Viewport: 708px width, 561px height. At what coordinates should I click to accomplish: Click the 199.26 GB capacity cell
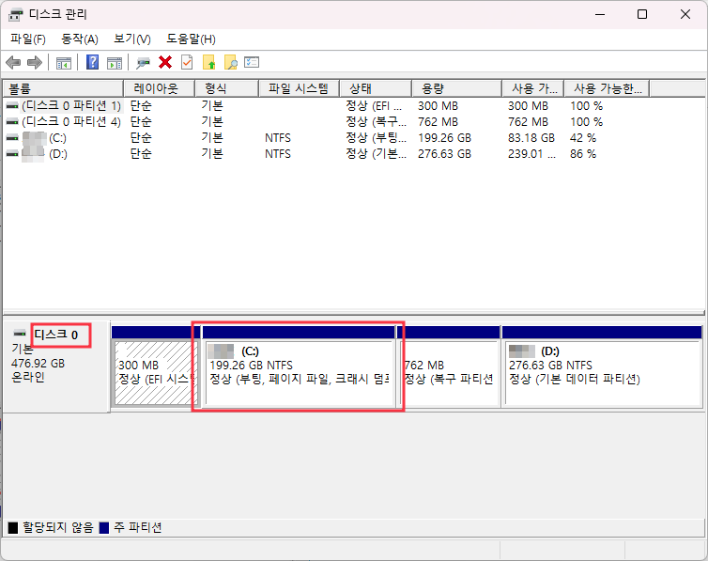tap(444, 138)
